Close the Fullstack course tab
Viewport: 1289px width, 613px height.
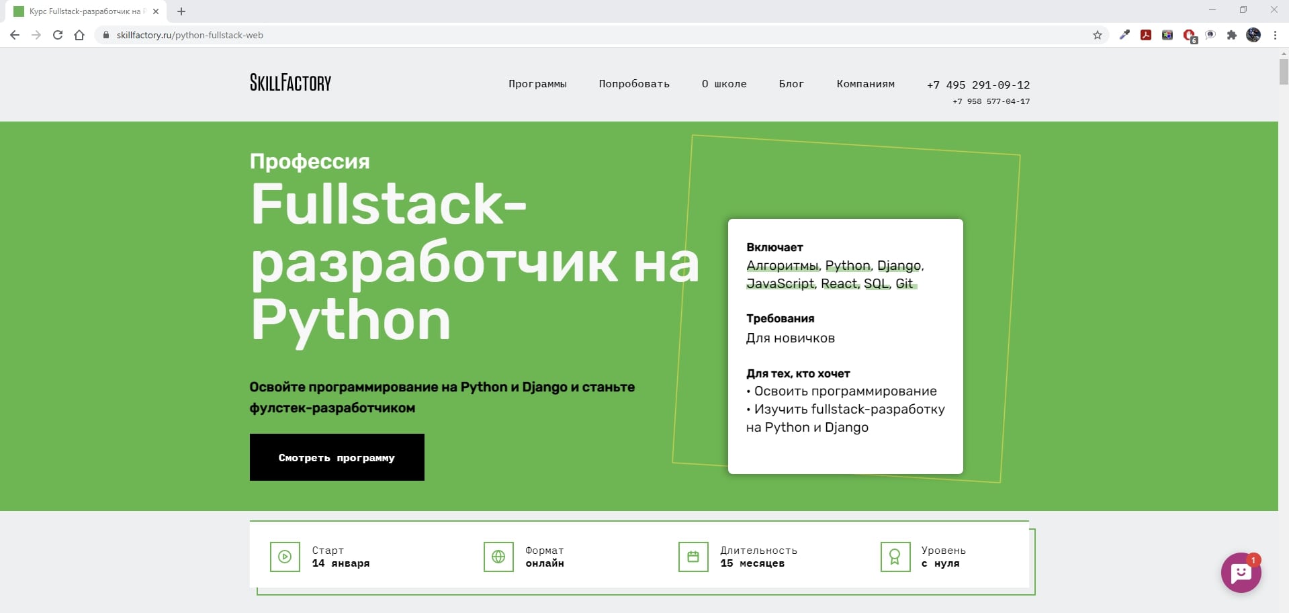156,11
